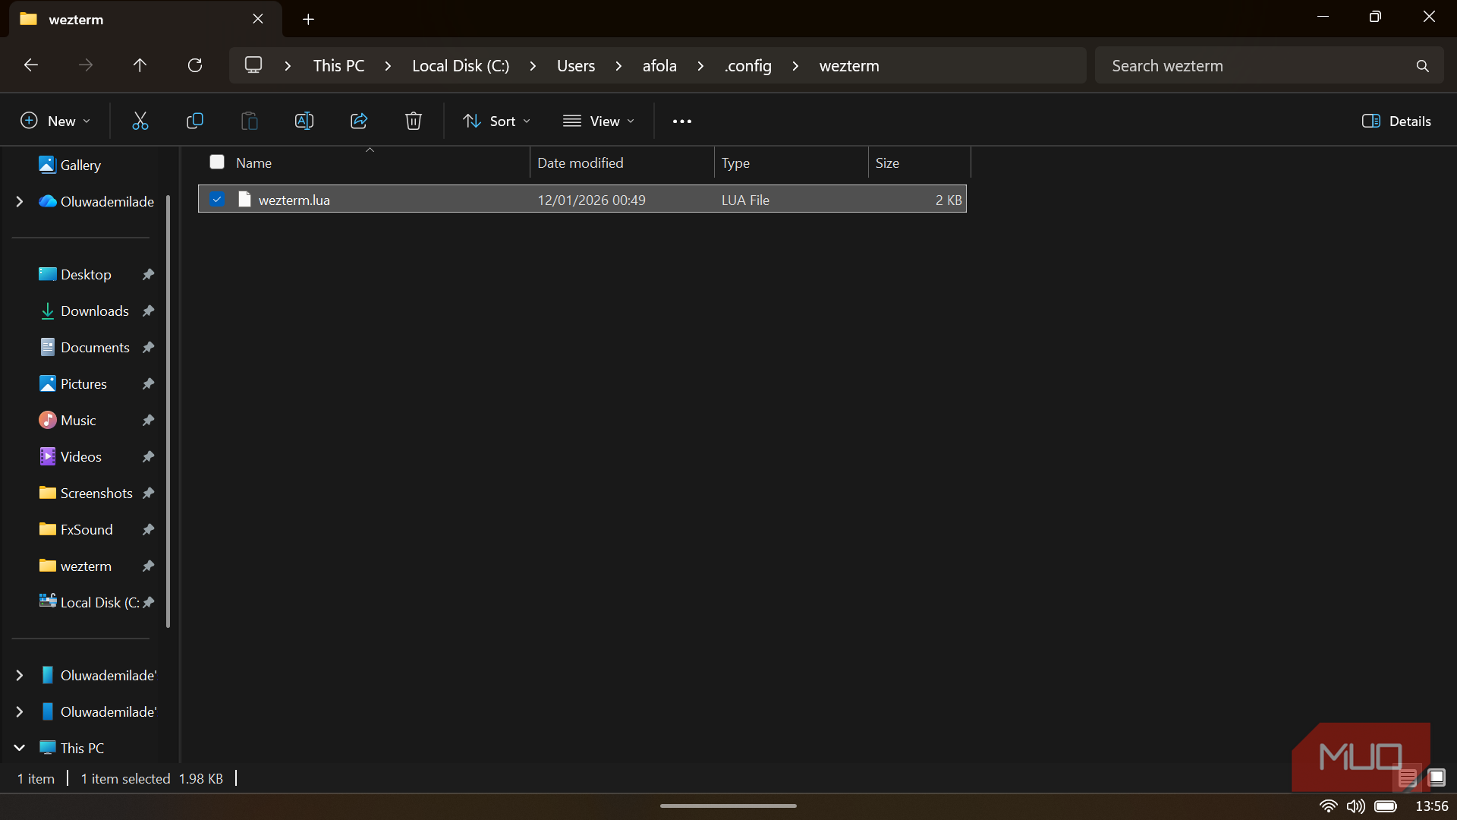1457x820 pixels.
Task: Click the chevron after .config in breadcrumb
Action: pos(795,66)
